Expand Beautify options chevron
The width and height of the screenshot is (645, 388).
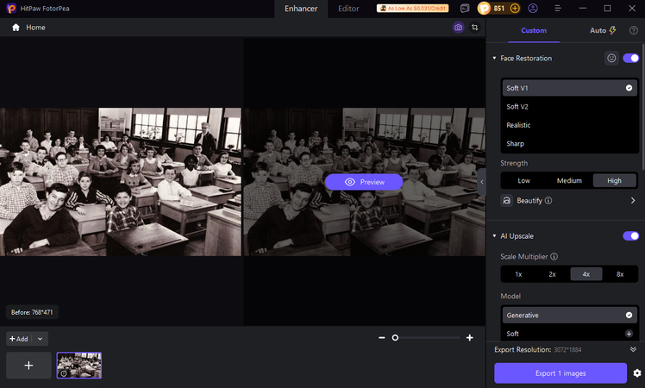[x=633, y=200]
